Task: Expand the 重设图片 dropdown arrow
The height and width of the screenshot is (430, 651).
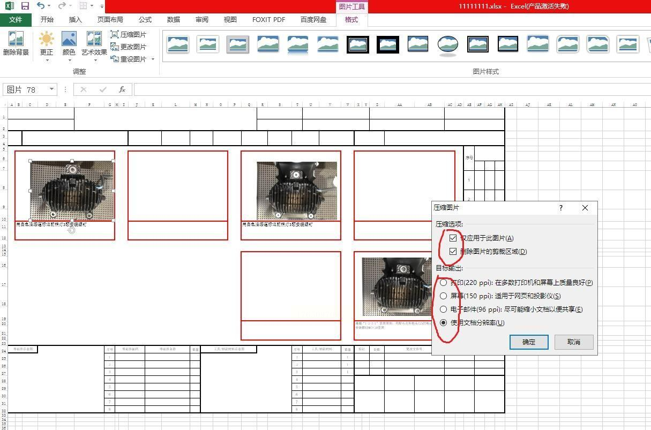Action: 153,59
